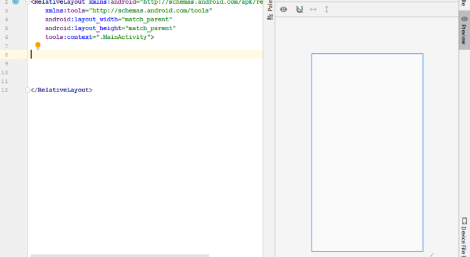Collapse the RelativeLayout opening tag fold marker

[28, 3]
